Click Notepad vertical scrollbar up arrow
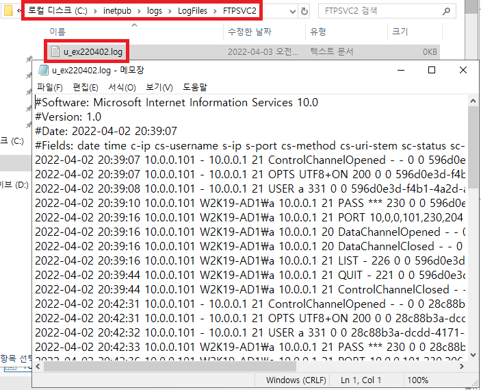 click(x=473, y=101)
